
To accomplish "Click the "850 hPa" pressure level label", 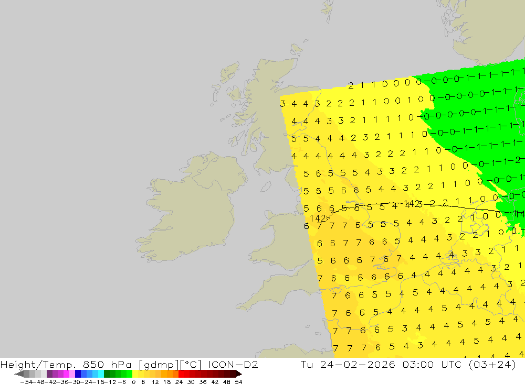I will tap(107, 364).
